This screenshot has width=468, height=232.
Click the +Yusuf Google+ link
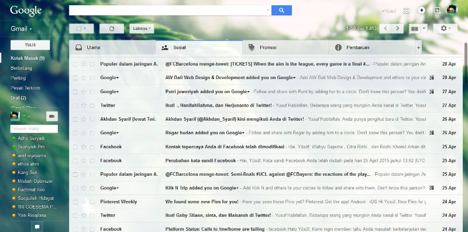pyautogui.click(x=389, y=11)
